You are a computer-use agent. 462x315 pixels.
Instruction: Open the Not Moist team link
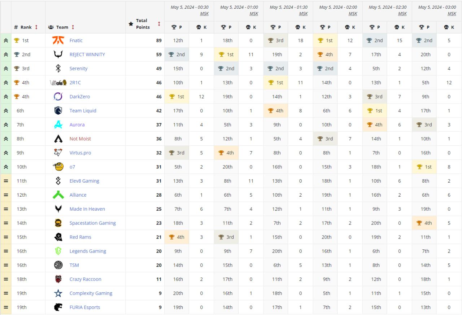coord(80,139)
